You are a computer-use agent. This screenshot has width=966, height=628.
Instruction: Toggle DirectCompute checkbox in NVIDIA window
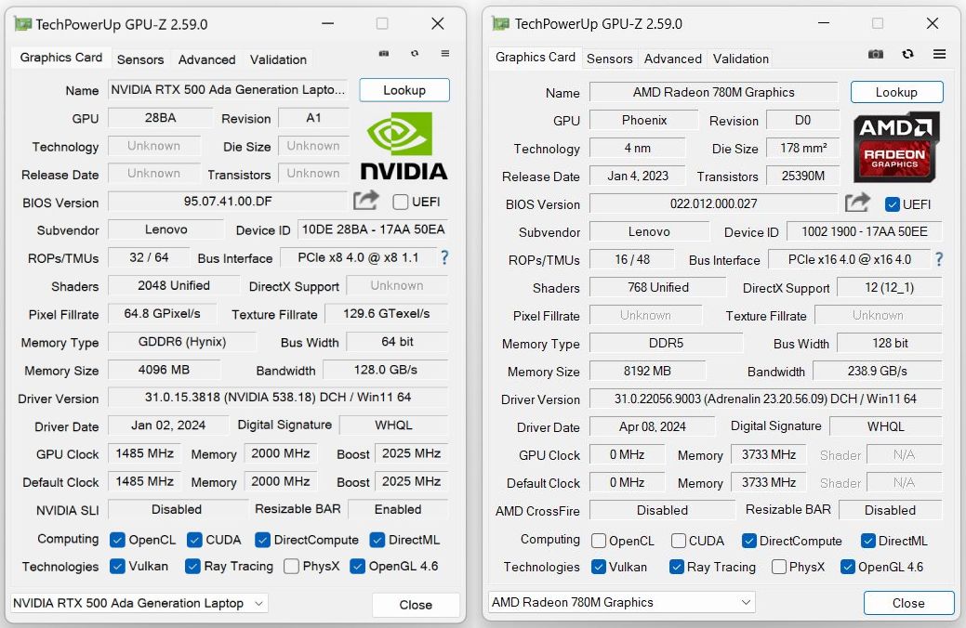point(262,540)
